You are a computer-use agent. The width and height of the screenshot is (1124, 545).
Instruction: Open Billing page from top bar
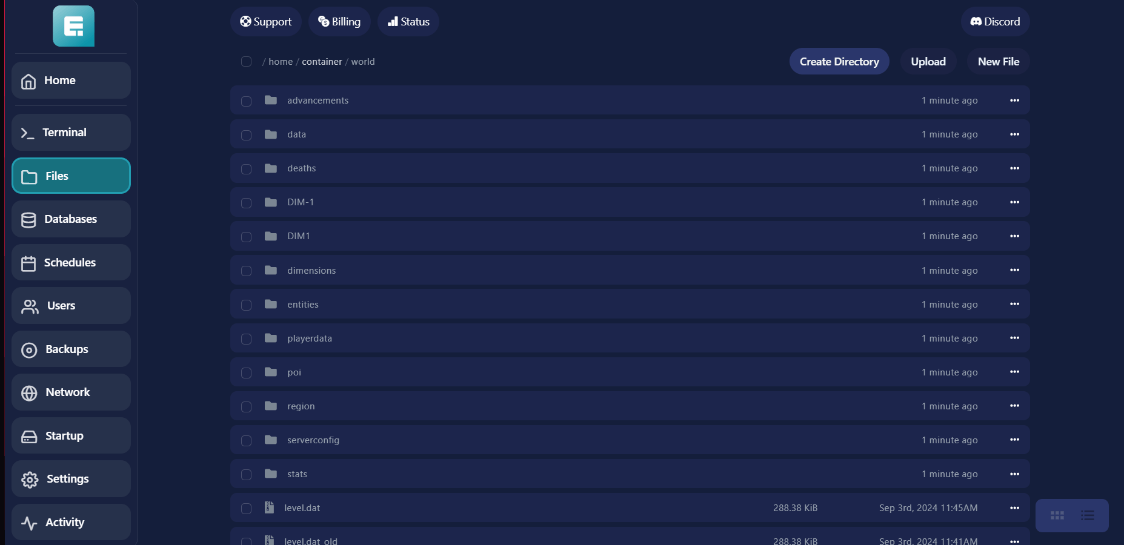click(339, 21)
